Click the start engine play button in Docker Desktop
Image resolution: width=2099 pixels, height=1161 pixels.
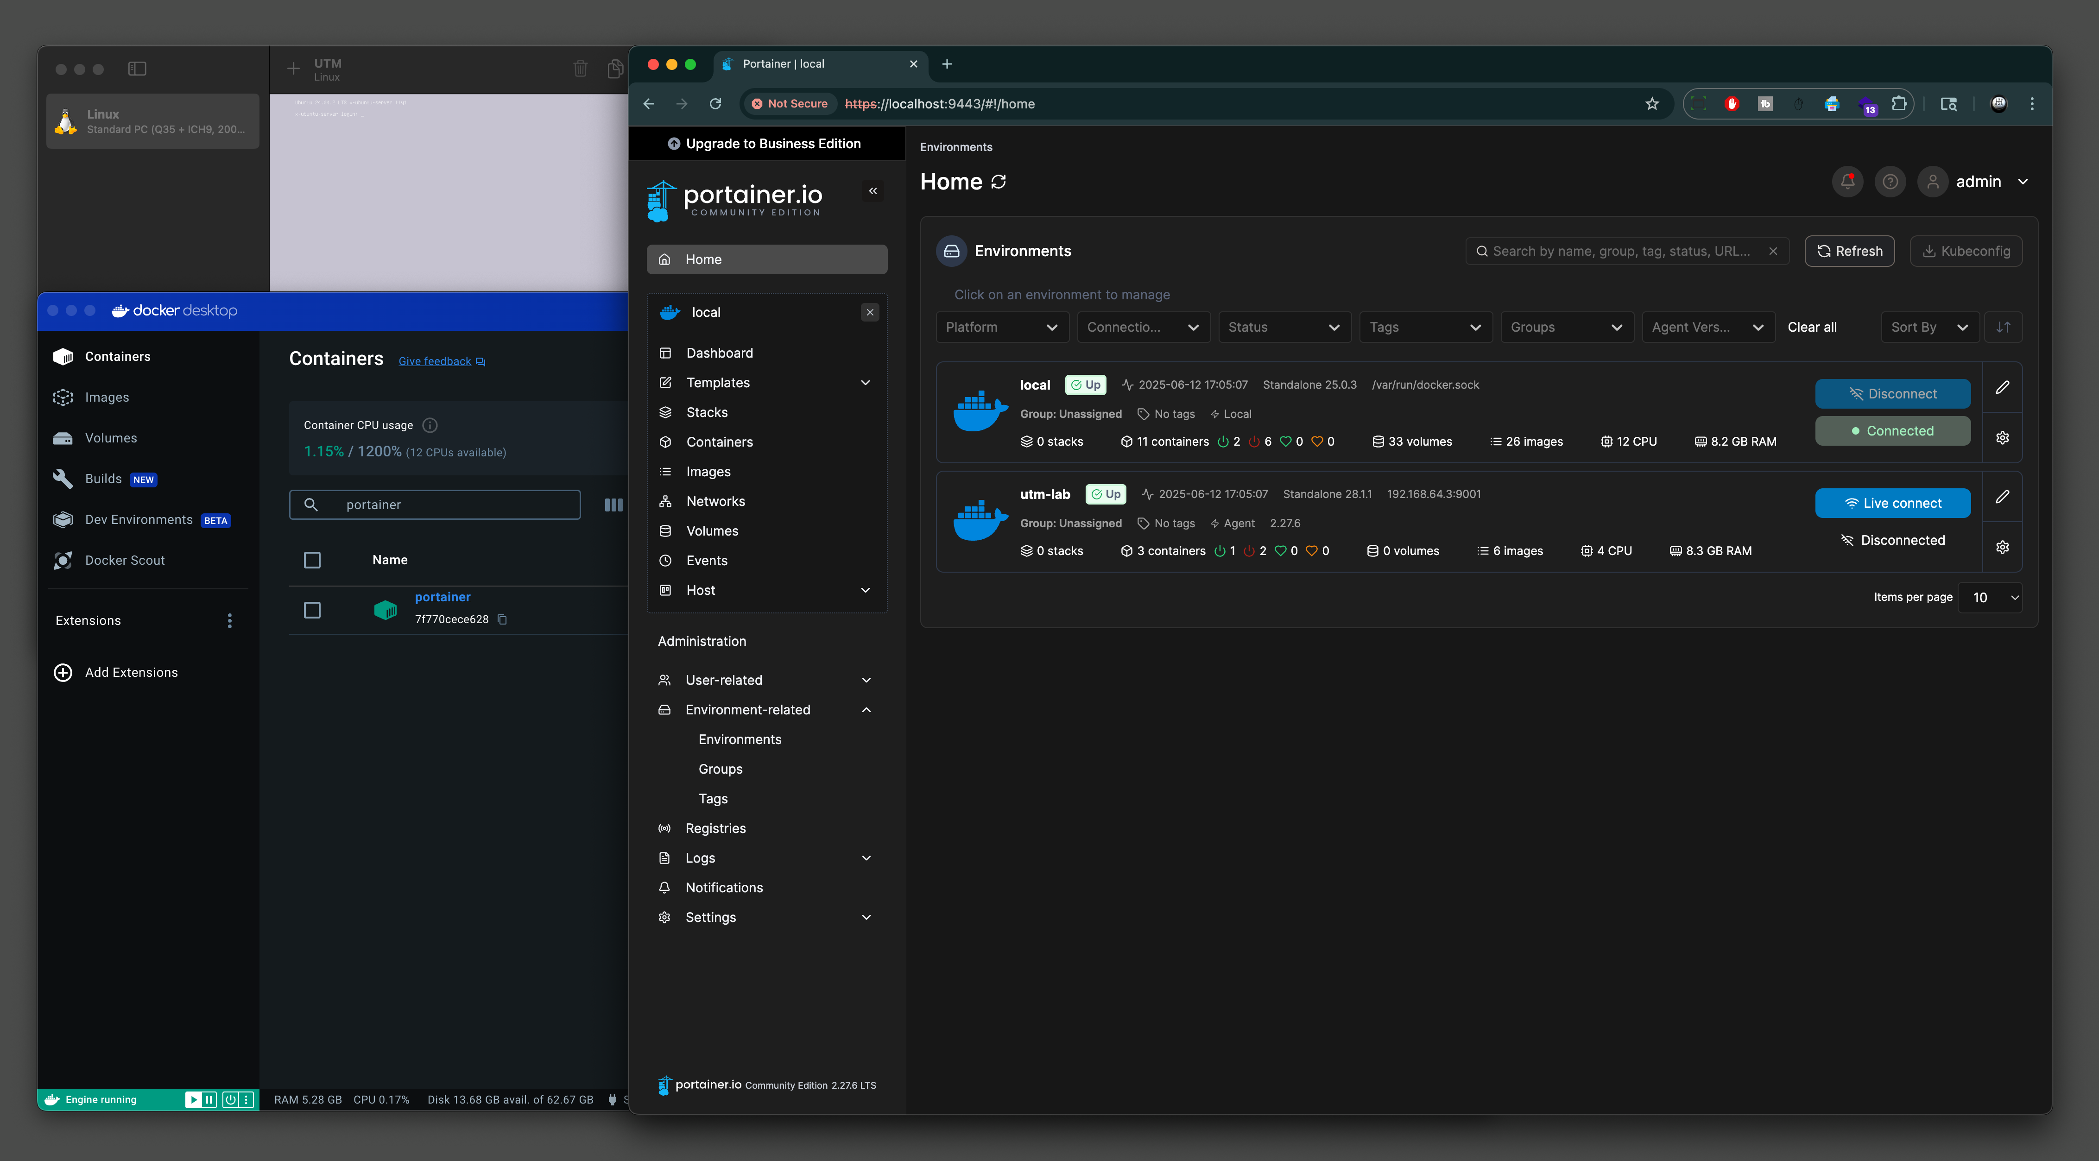(x=193, y=1100)
